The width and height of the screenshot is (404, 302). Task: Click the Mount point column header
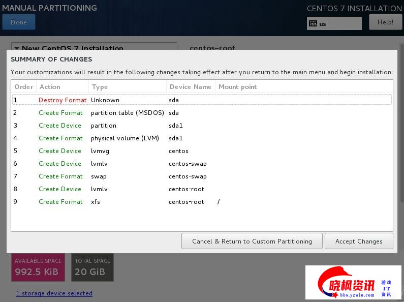302,87
